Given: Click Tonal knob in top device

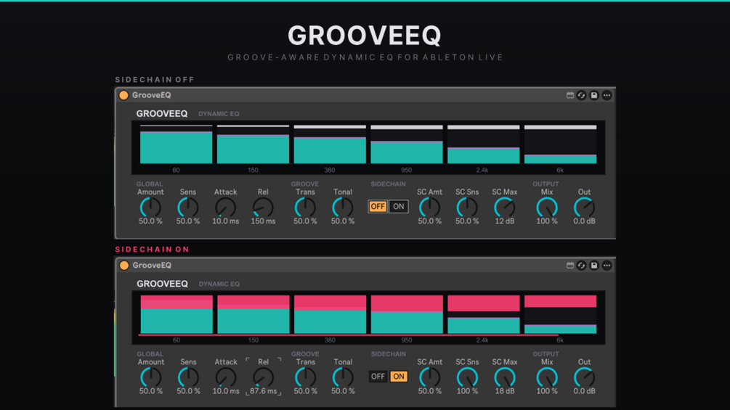Looking at the screenshot, I should [x=343, y=208].
